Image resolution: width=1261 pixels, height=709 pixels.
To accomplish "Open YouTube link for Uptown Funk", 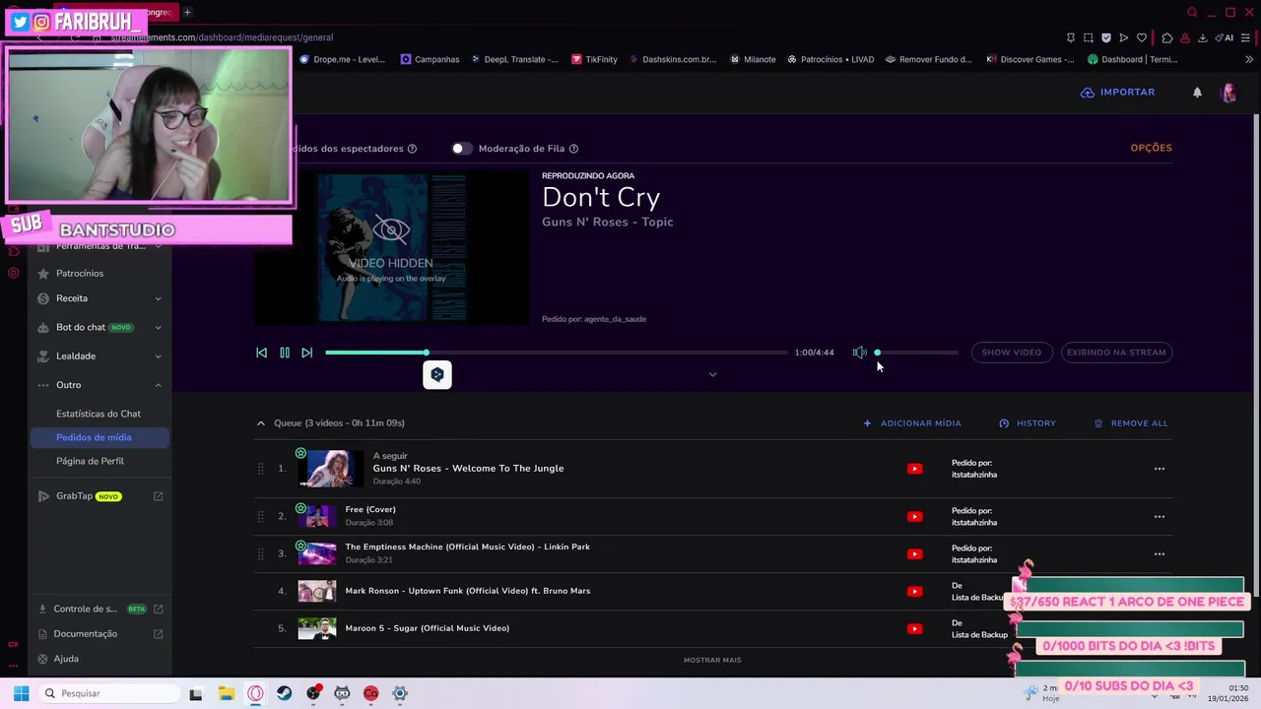I will [x=914, y=591].
